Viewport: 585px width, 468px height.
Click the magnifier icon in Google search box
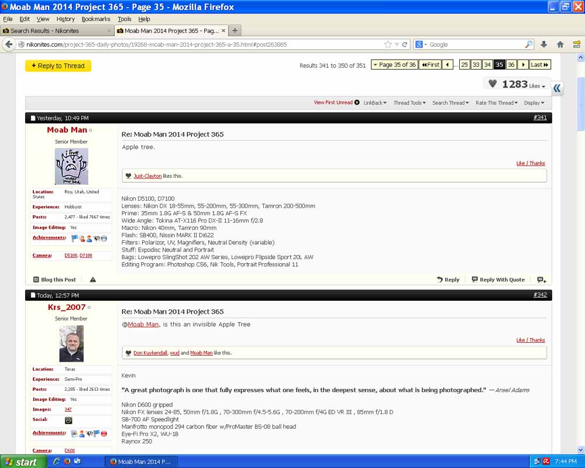coord(528,44)
